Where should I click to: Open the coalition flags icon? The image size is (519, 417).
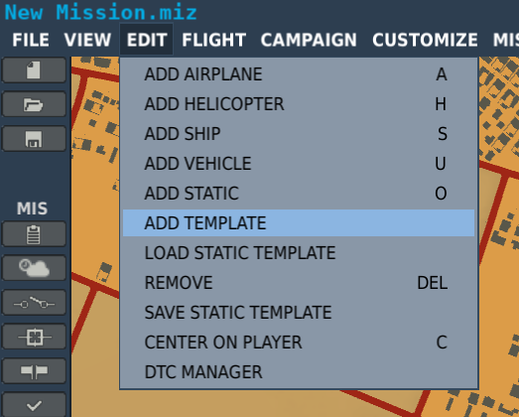pyautogui.click(x=34, y=371)
